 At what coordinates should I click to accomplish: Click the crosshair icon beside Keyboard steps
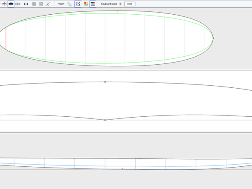point(121,4)
